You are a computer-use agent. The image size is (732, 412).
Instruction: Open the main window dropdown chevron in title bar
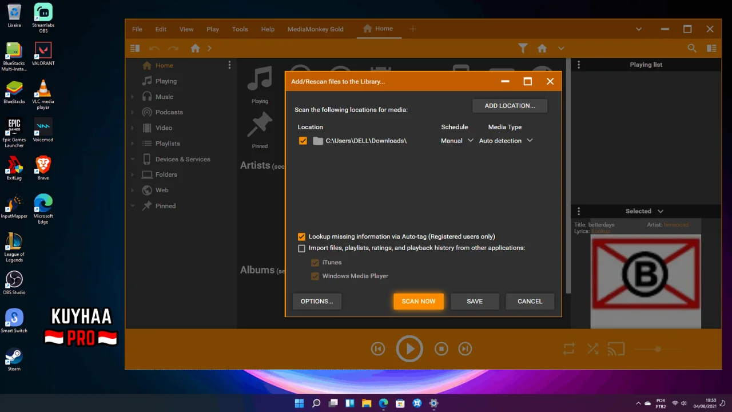coord(639,29)
